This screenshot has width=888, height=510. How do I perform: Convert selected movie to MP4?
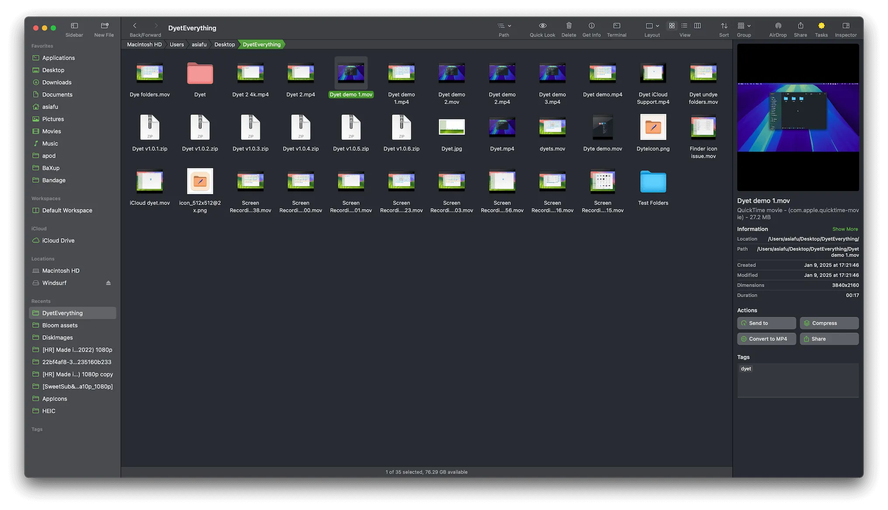(x=766, y=339)
